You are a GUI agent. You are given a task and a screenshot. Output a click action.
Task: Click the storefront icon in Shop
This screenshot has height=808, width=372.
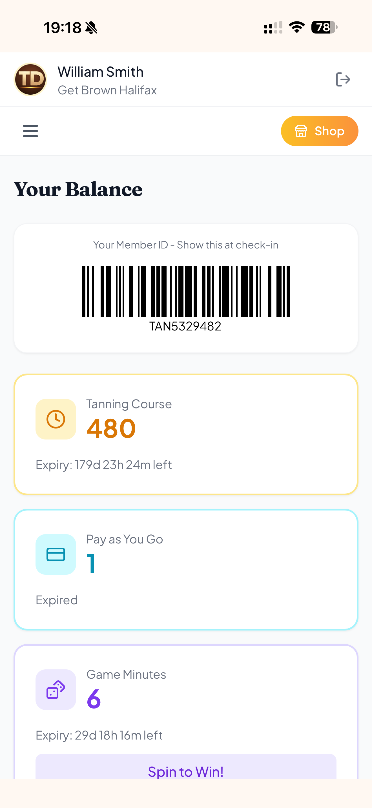click(300, 131)
